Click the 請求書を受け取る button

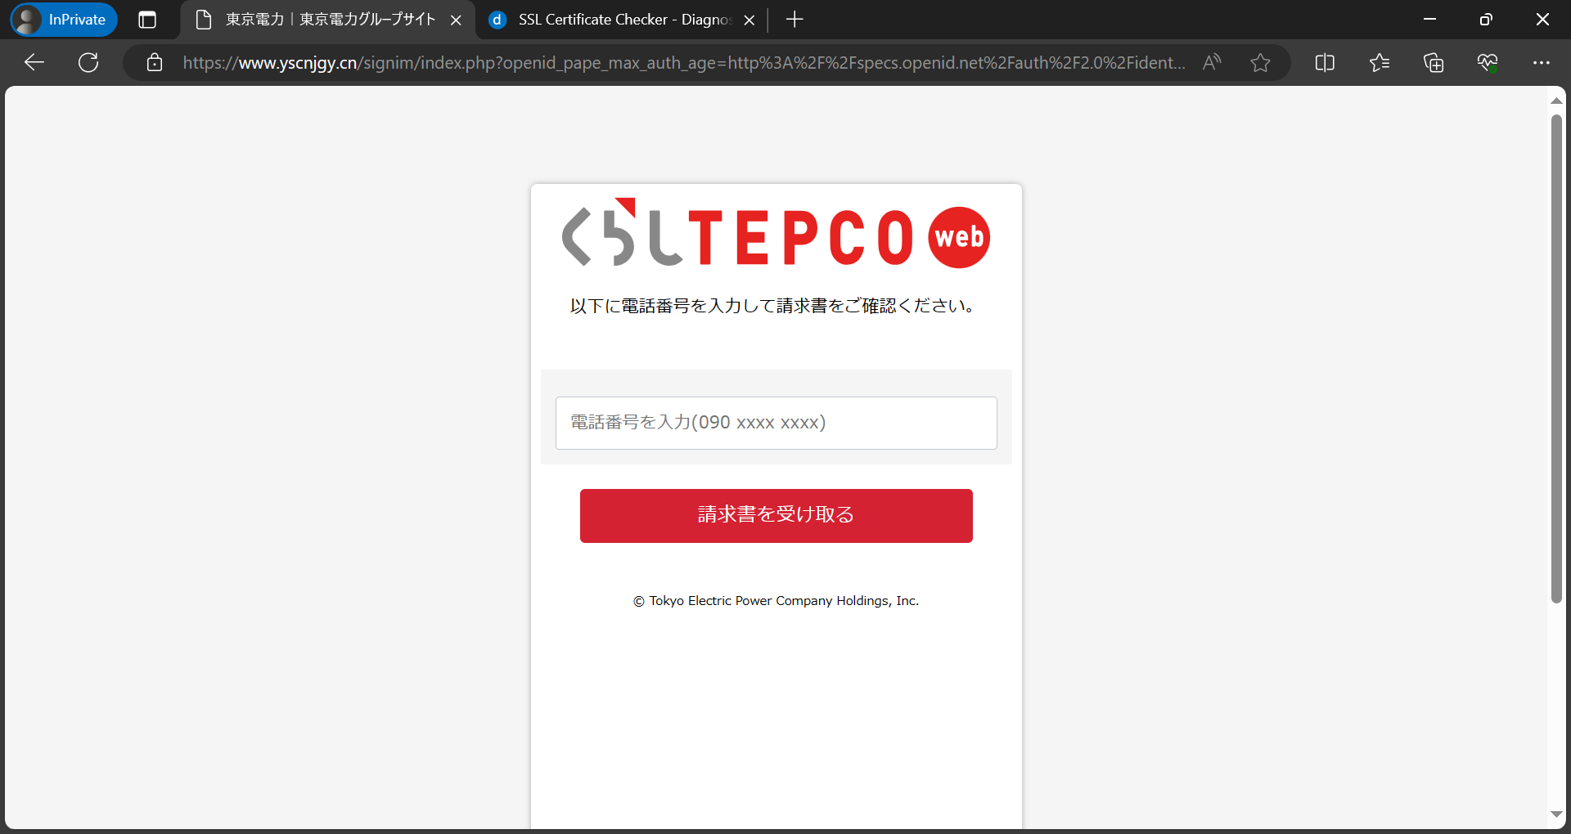(x=776, y=516)
